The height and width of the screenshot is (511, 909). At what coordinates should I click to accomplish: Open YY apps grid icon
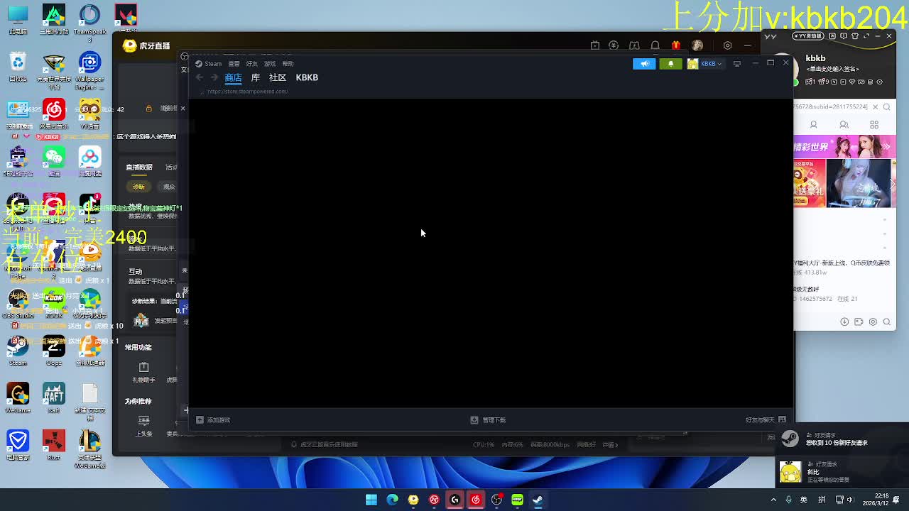(874, 125)
